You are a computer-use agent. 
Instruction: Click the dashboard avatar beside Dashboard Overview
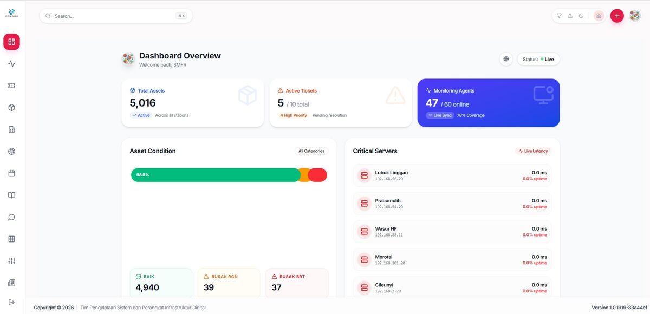[128, 59]
